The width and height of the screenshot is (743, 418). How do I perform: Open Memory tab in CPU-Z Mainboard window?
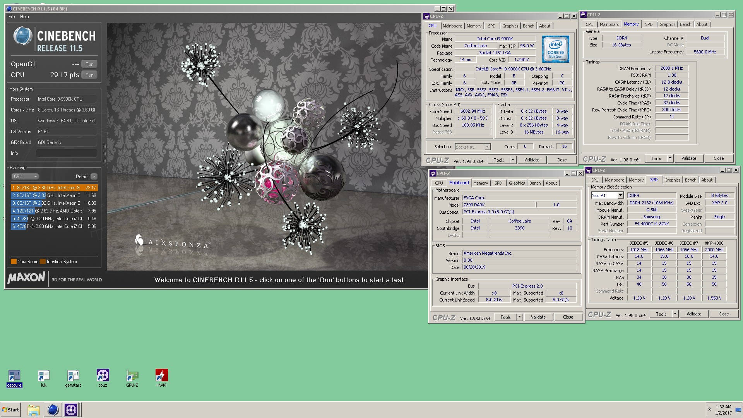481,183
